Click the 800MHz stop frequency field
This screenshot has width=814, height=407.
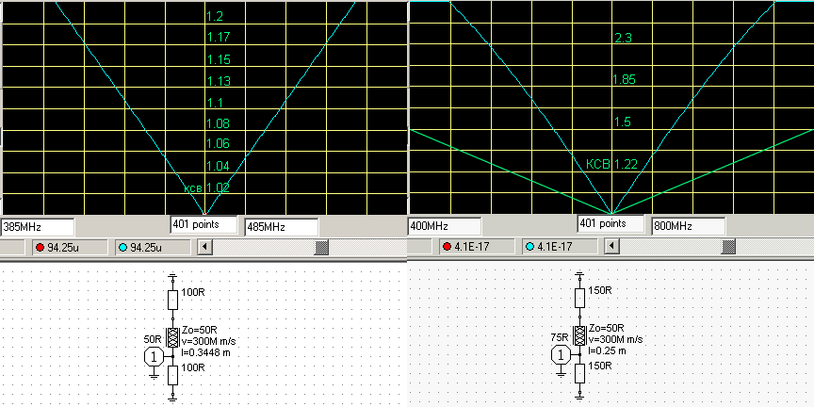click(x=689, y=226)
